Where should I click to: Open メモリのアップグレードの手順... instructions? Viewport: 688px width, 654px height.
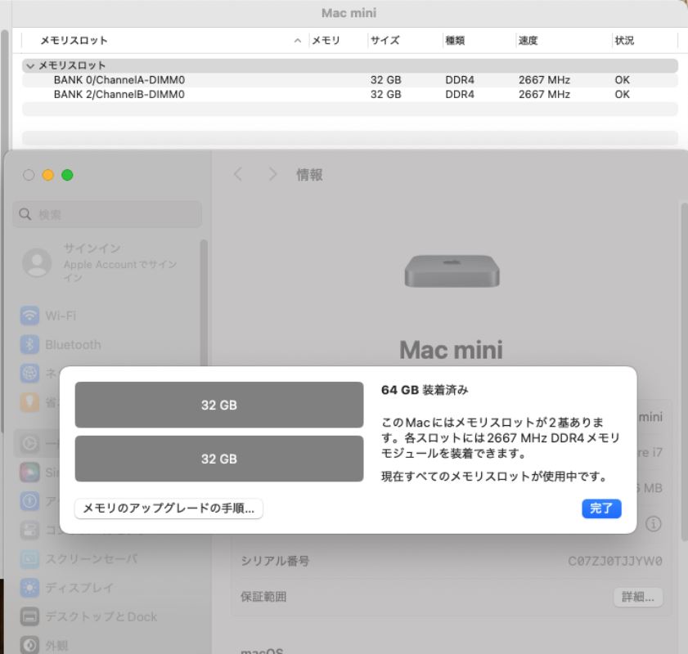click(x=169, y=508)
